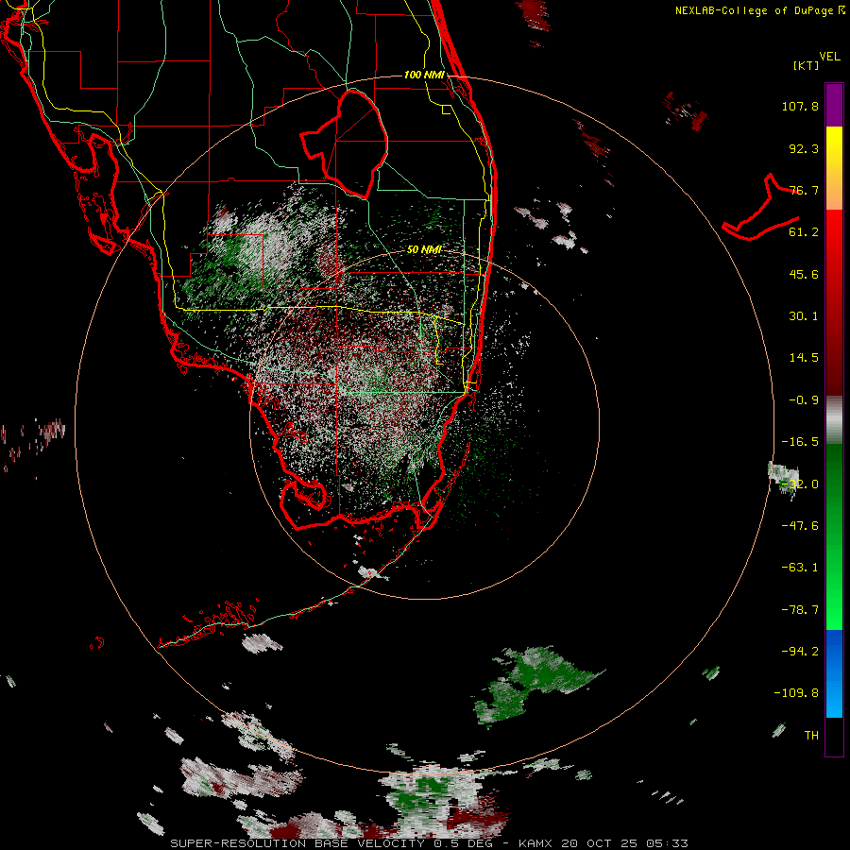Click the -32.0 value on the velocity scale
This screenshot has height=850, width=850.
pyautogui.click(x=800, y=484)
